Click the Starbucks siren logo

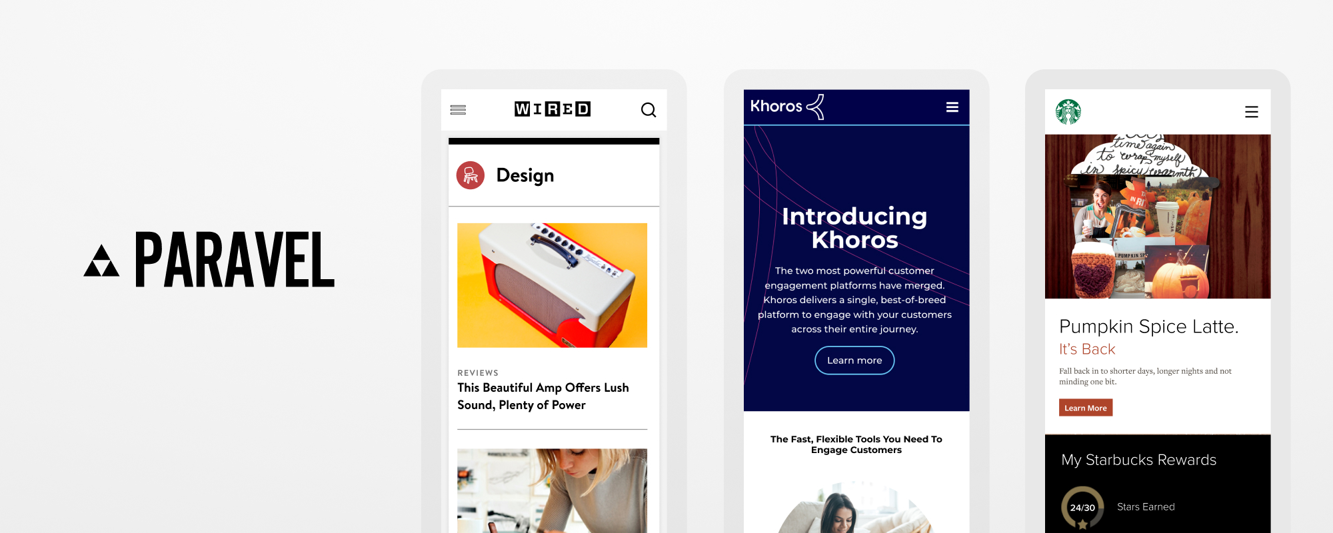(x=1068, y=112)
